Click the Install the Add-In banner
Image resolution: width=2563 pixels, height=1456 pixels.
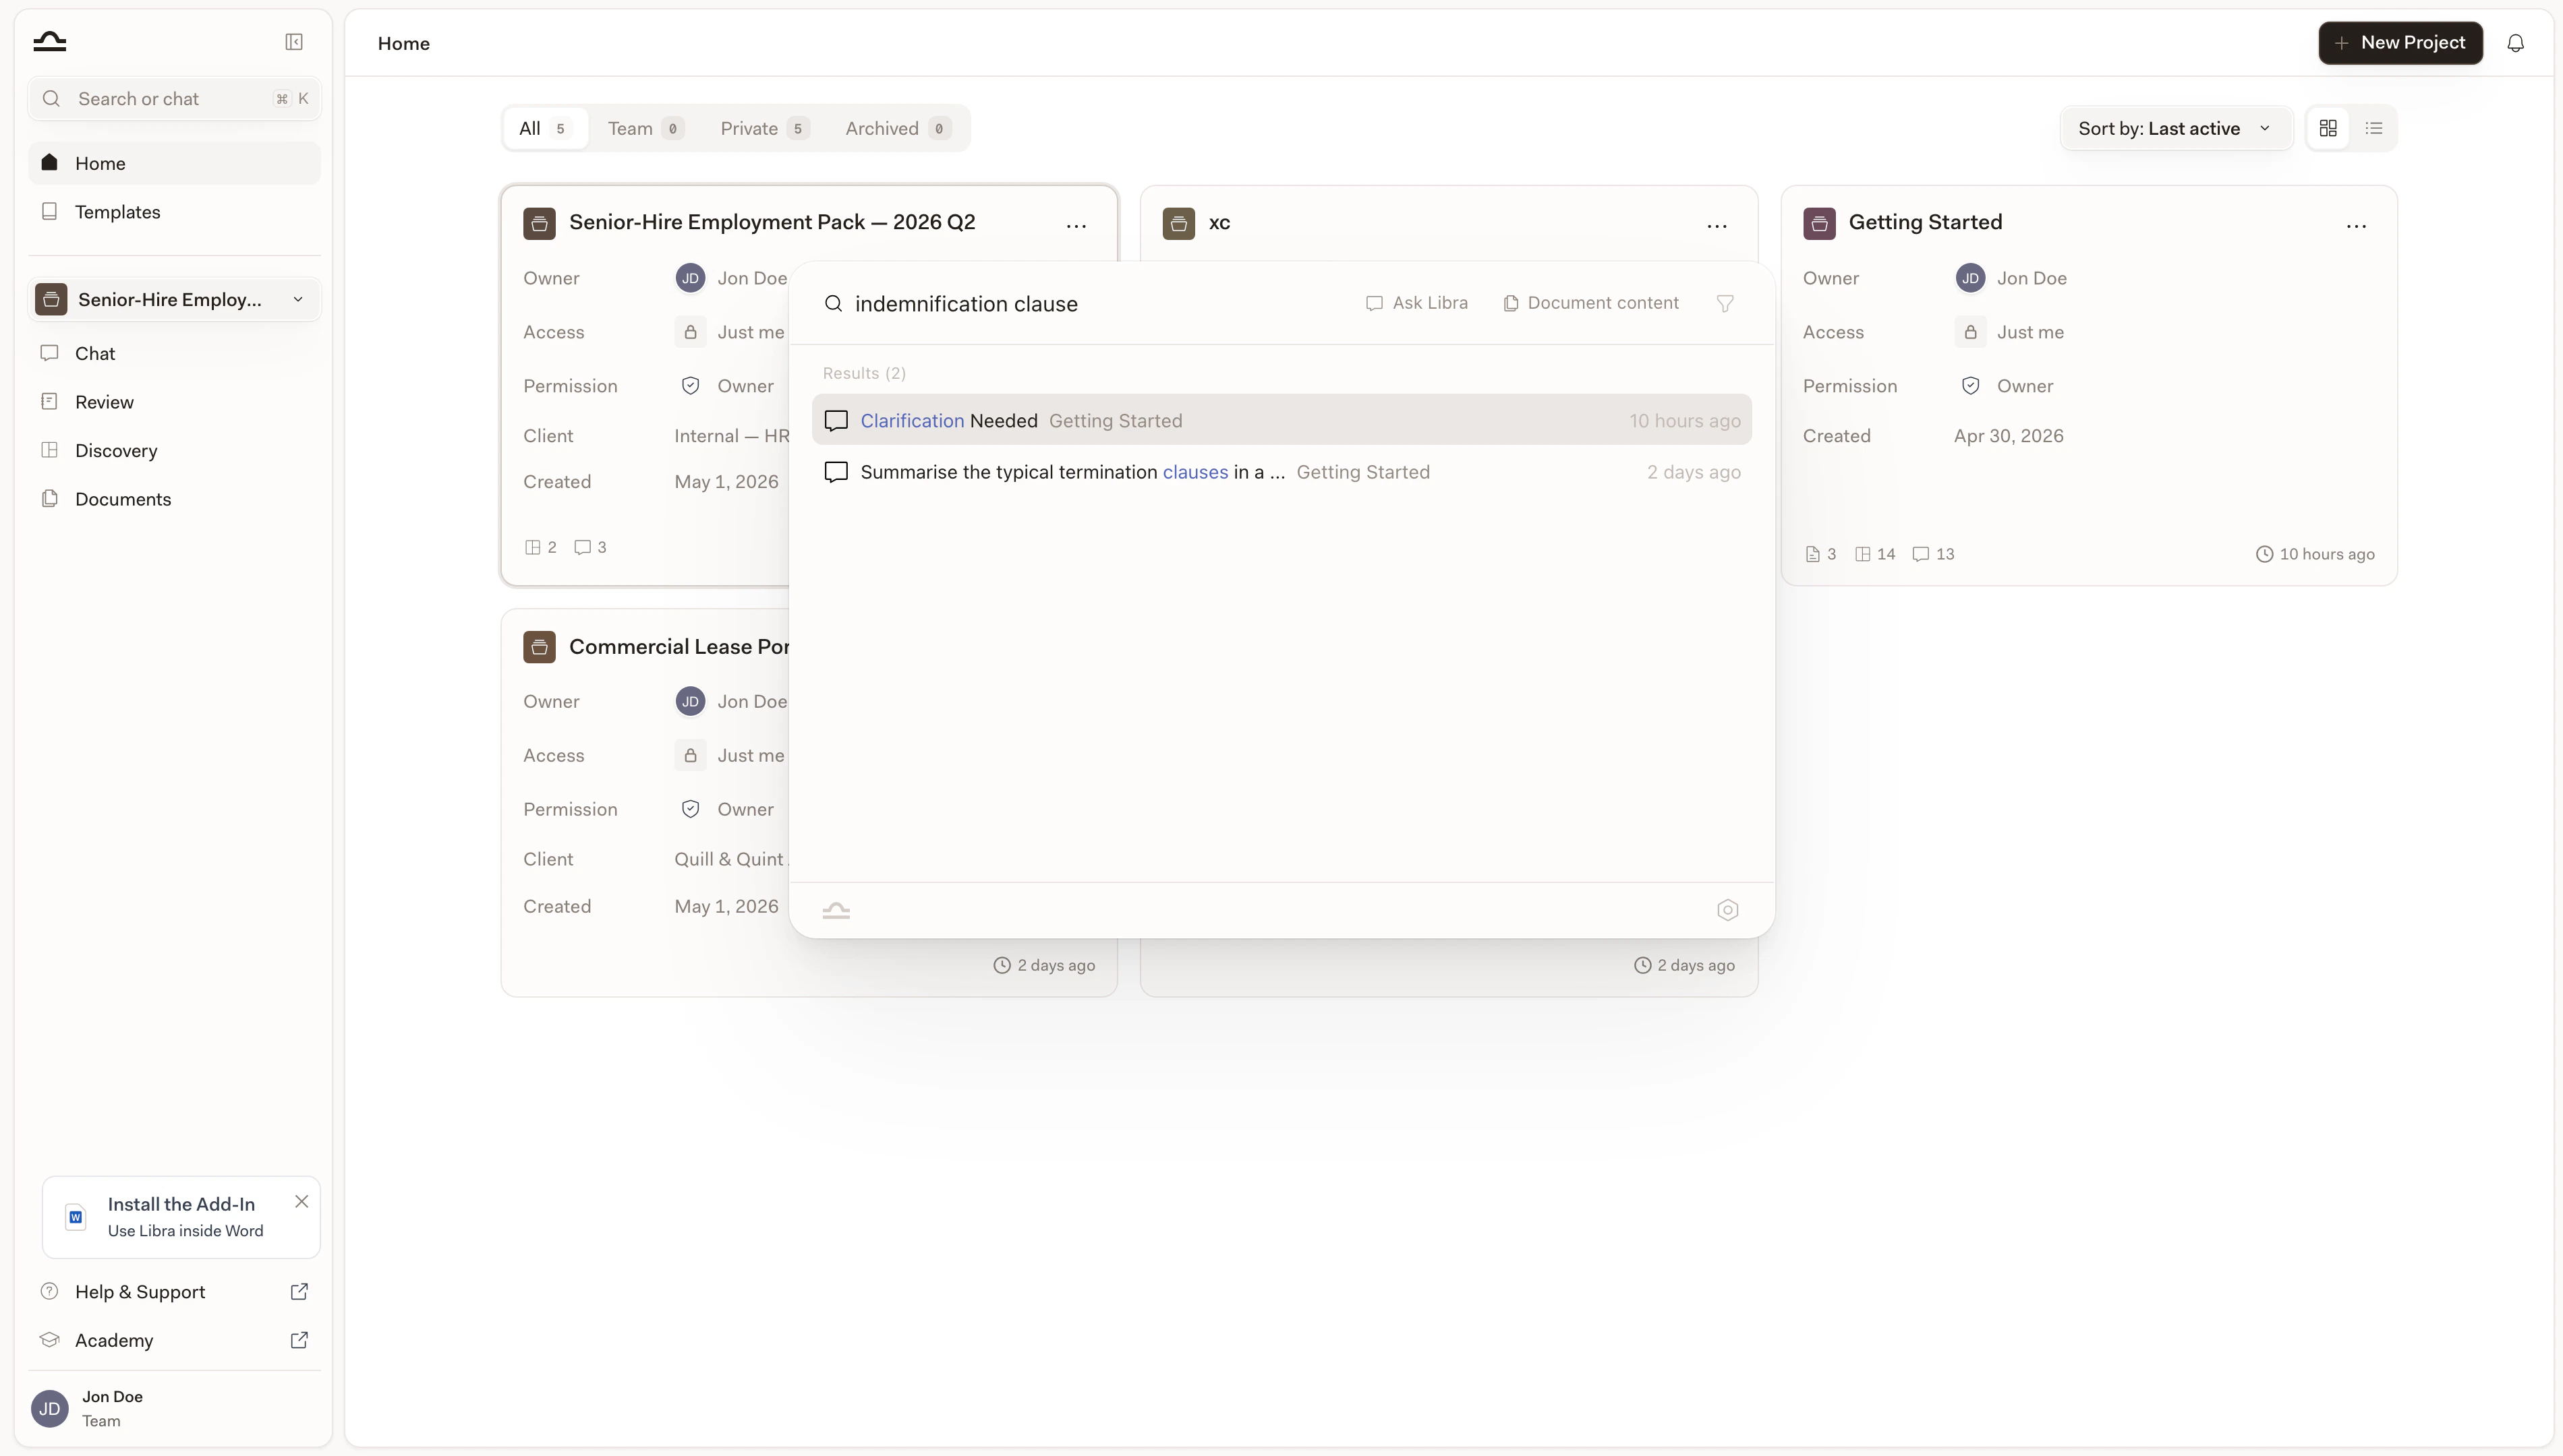(x=181, y=1217)
